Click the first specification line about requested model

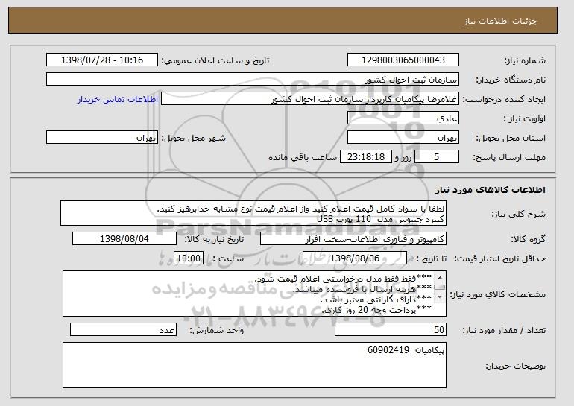tap(343, 279)
